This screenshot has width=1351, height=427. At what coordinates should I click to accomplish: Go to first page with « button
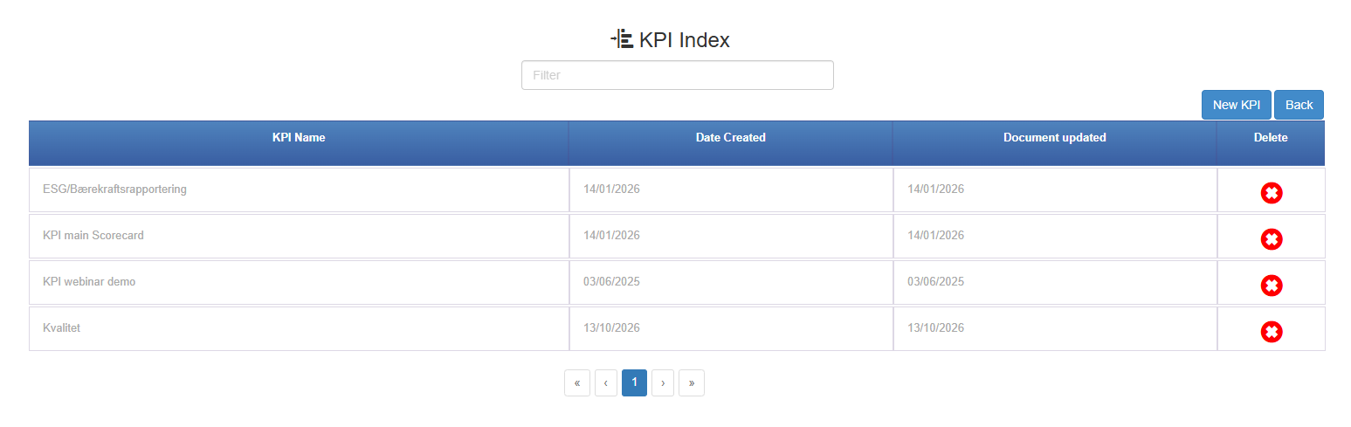click(577, 382)
